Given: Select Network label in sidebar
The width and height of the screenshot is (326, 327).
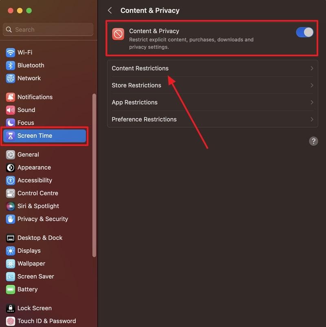Looking at the screenshot, I should (x=29, y=78).
